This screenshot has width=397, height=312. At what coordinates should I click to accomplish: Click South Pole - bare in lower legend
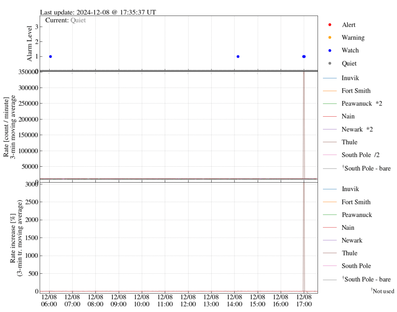(x=366, y=279)
